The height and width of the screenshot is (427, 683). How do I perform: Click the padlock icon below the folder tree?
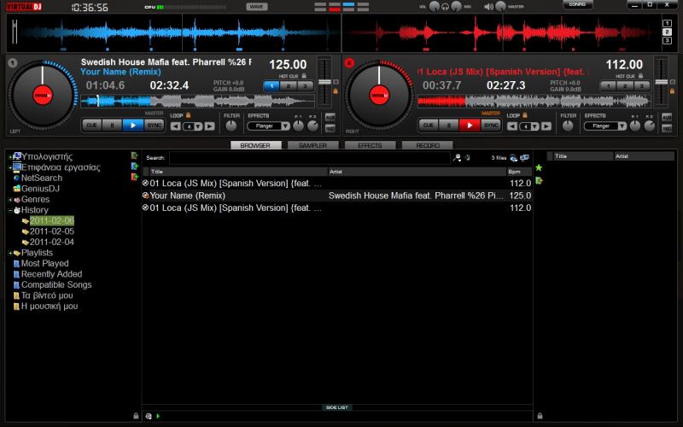click(136, 416)
